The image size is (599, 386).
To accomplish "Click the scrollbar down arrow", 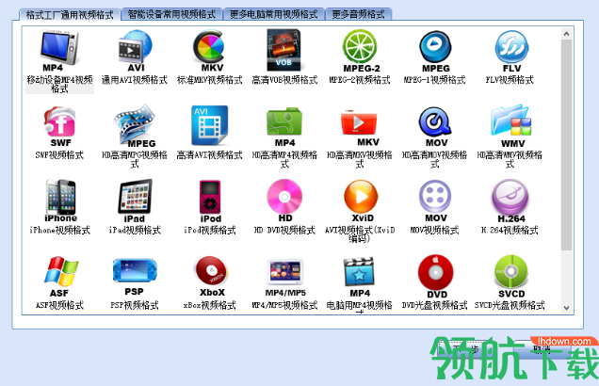I will coord(567,308).
